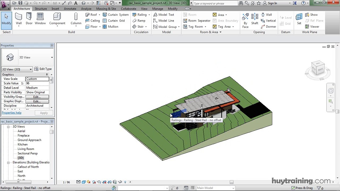The width and height of the screenshot is (340, 191).
Task: Set the work plane
Action: tap(299, 19)
